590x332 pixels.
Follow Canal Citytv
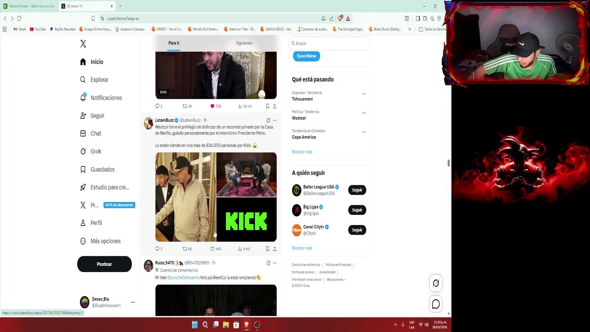(x=357, y=230)
